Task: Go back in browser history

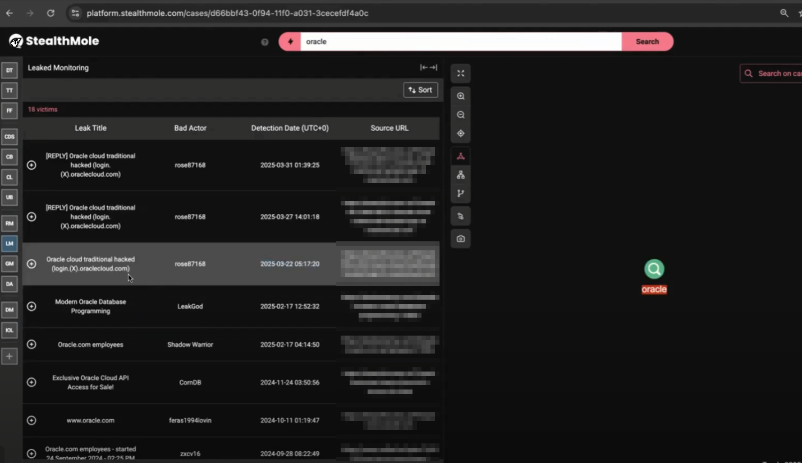Action: (10, 13)
